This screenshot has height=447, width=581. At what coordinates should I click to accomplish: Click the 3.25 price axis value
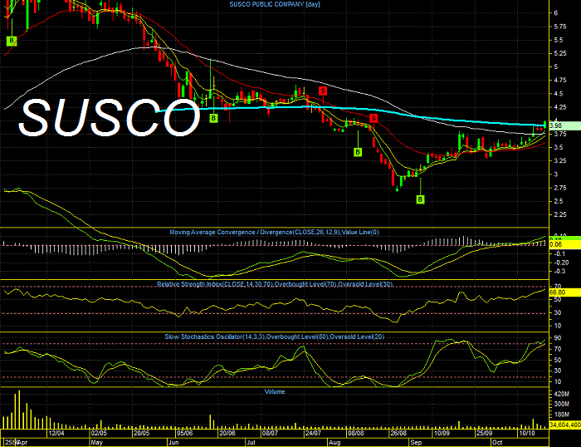(560, 161)
